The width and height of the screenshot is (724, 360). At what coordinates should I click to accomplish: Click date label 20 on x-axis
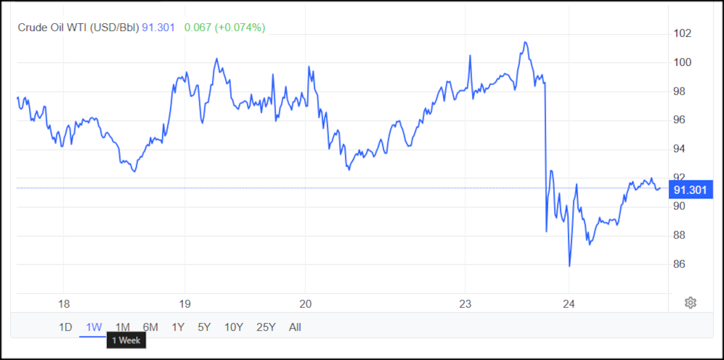pyautogui.click(x=305, y=303)
